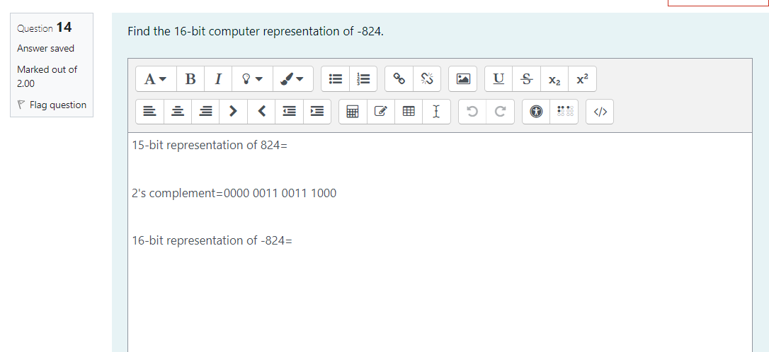The width and height of the screenshot is (769, 352).
Task: Align text to the right
Action: point(205,112)
